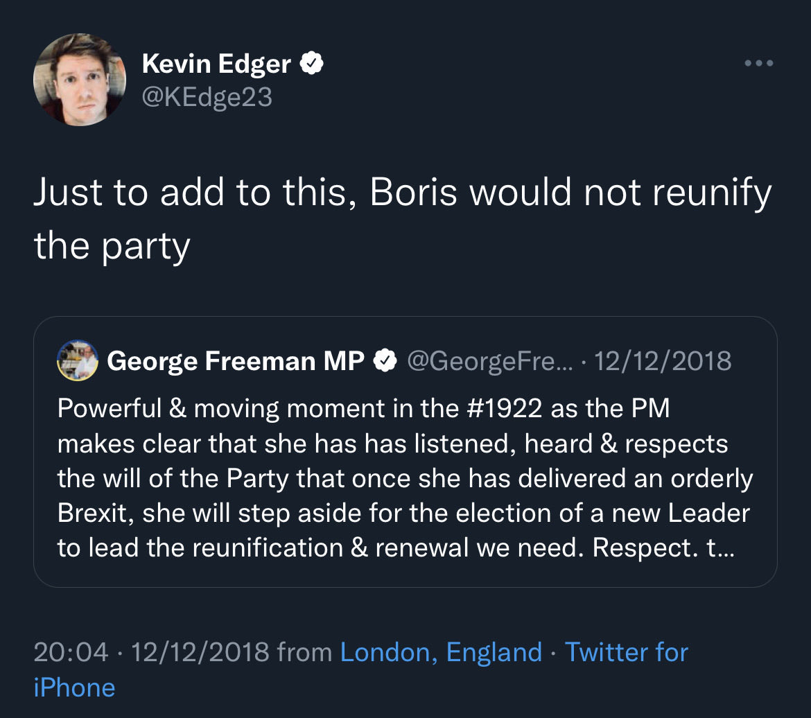
Task: Click the Twitter for iPhone source link
Action: (626, 652)
